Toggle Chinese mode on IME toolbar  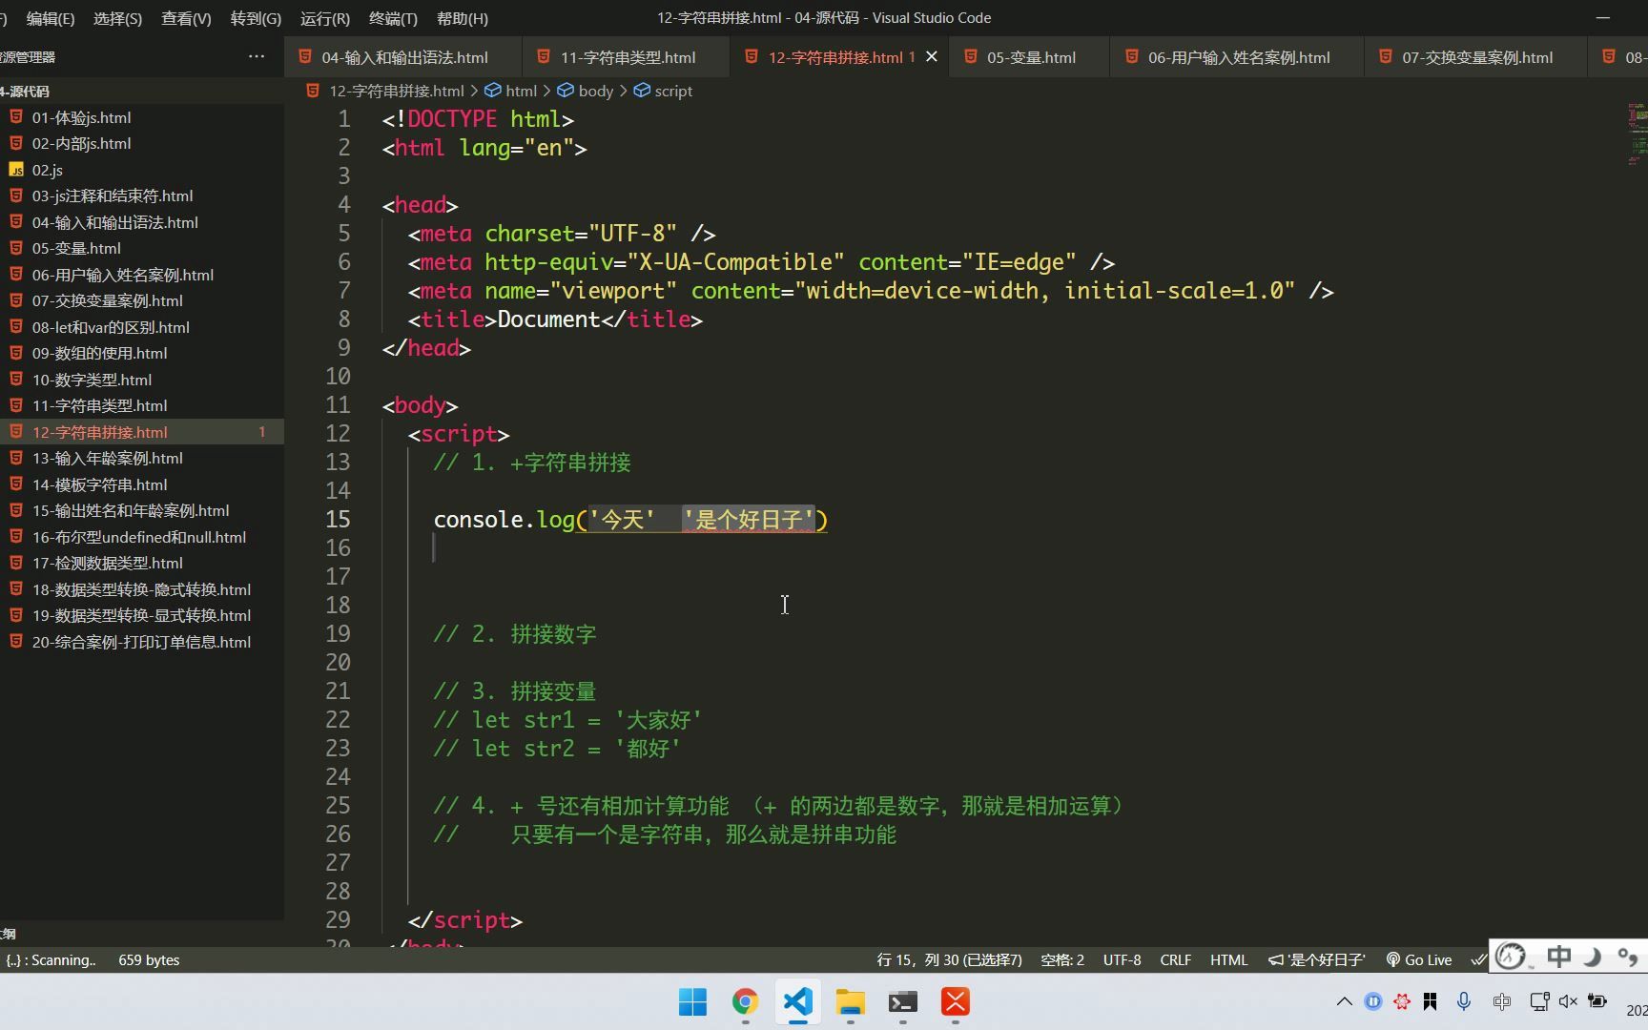tap(1559, 957)
